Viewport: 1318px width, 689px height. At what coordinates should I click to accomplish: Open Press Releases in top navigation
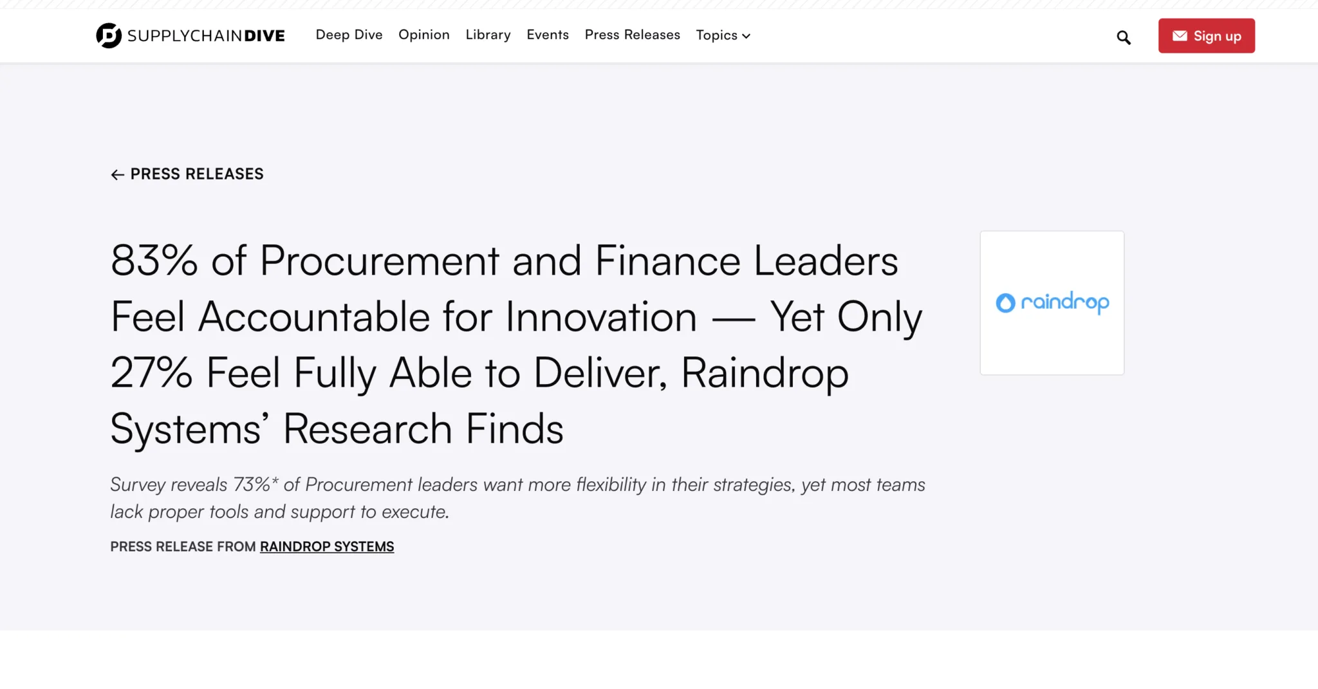click(x=632, y=35)
